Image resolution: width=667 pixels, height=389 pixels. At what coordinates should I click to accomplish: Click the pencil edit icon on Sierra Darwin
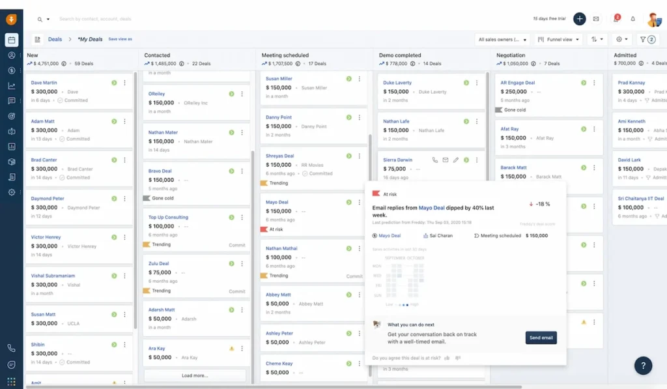tap(456, 160)
